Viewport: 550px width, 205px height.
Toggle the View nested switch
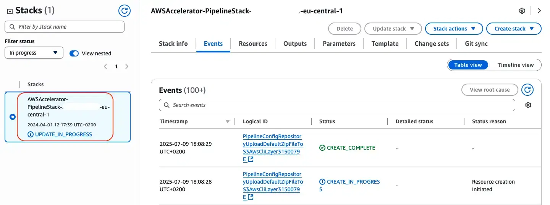pos(74,53)
